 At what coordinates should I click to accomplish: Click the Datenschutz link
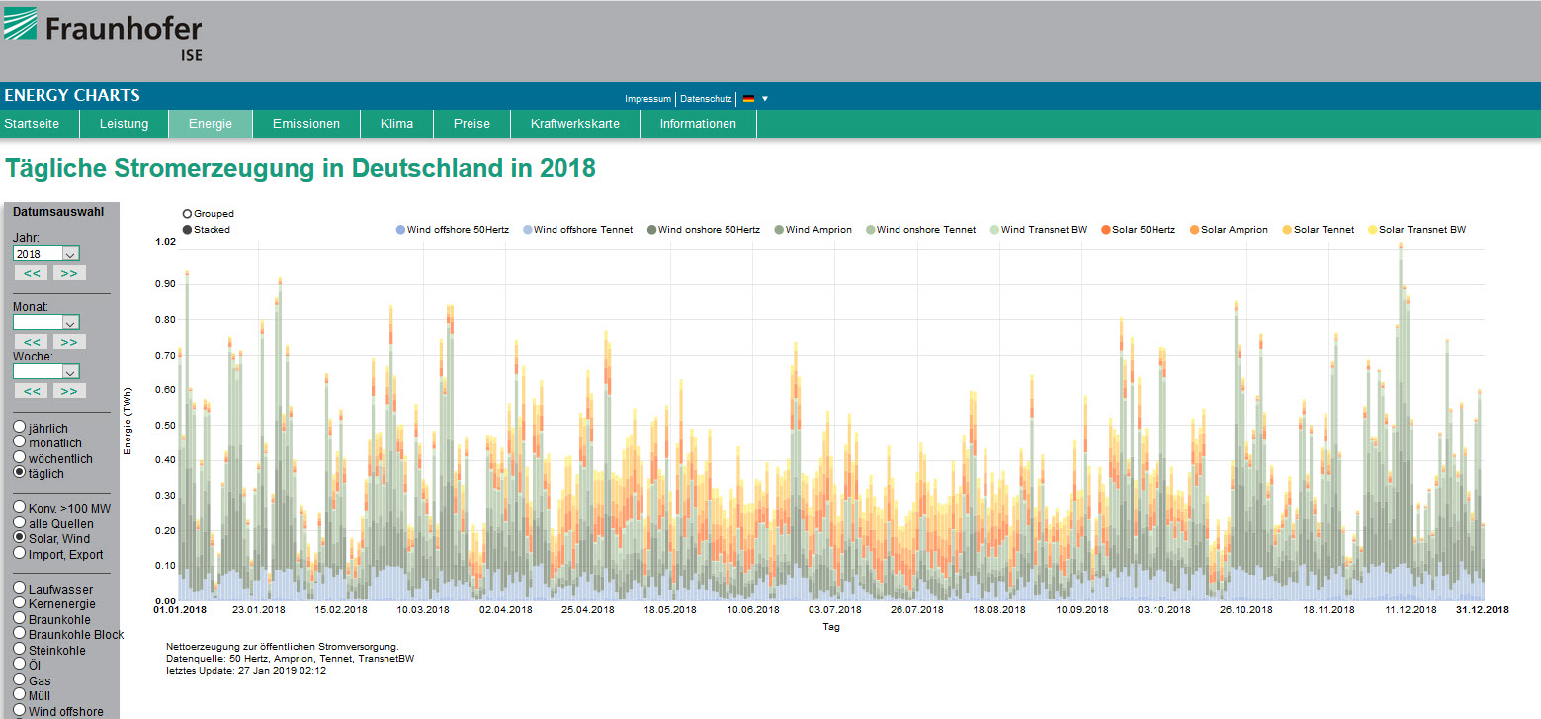[706, 99]
